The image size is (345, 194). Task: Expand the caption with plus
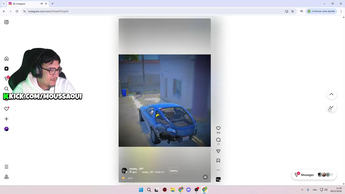click(130, 178)
